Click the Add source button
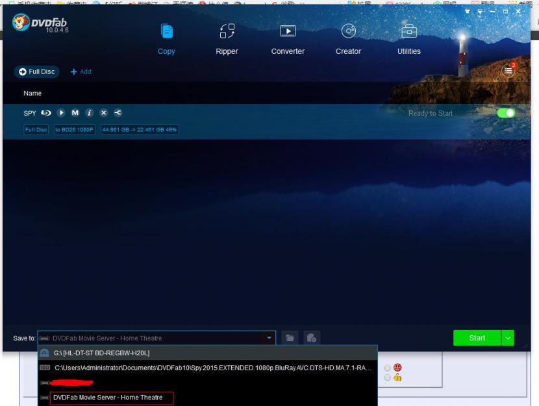The image size is (539, 406). [x=81, y=71]
